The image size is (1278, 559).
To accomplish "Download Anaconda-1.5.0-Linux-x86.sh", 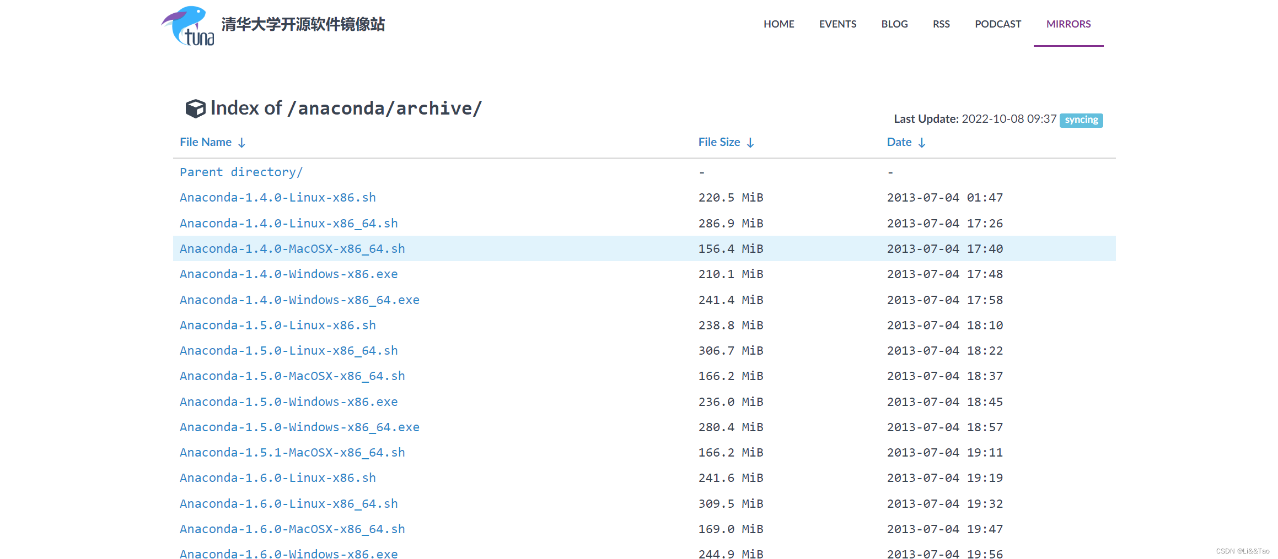I will tap(278, 325).
